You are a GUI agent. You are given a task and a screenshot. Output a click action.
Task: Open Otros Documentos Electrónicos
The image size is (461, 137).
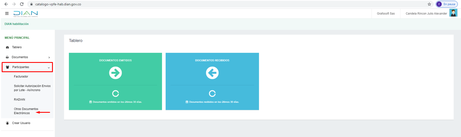[x=26, y=111]
